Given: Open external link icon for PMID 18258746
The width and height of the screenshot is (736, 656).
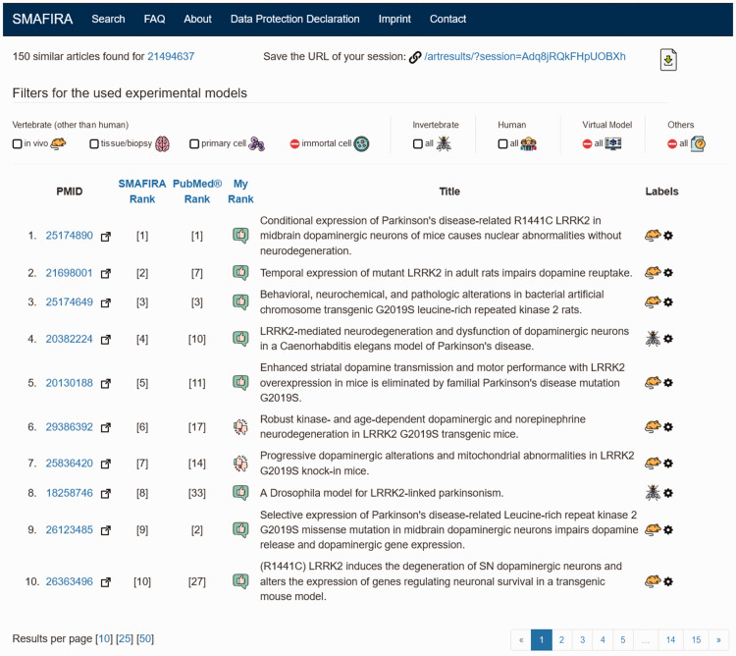Looking at the screenshot, I should 106,493.
